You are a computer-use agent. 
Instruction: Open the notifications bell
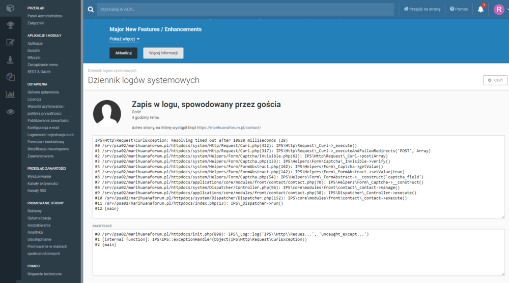[x=480, y=9]
